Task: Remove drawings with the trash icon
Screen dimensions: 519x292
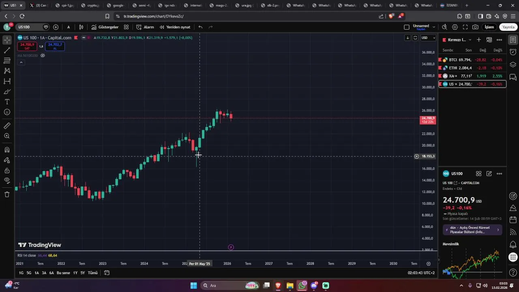Action: [7, 194]
